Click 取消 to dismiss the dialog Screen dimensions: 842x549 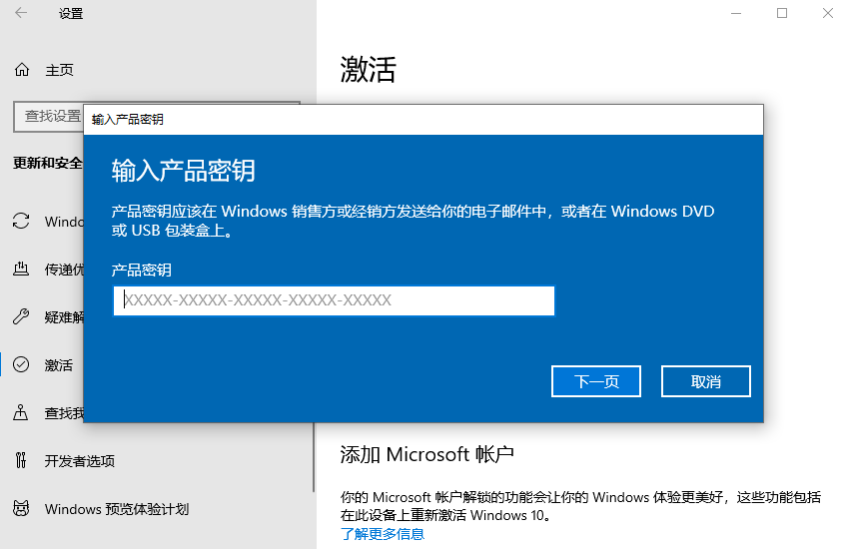[705, 381]
